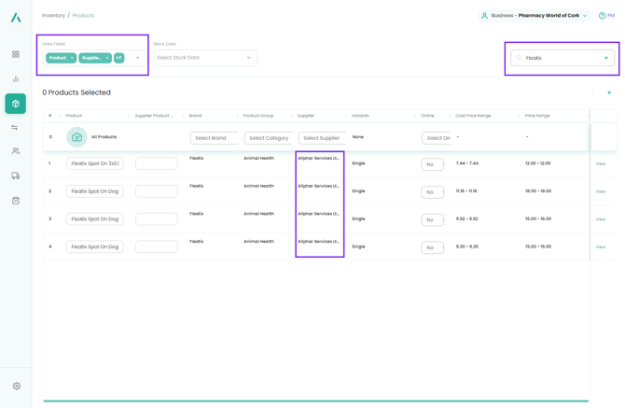Click the Fleatix search input field
The image size is (625, 408).
coord(560,58)
